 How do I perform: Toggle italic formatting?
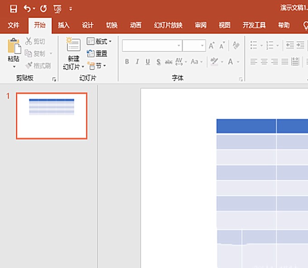[137, 62]
